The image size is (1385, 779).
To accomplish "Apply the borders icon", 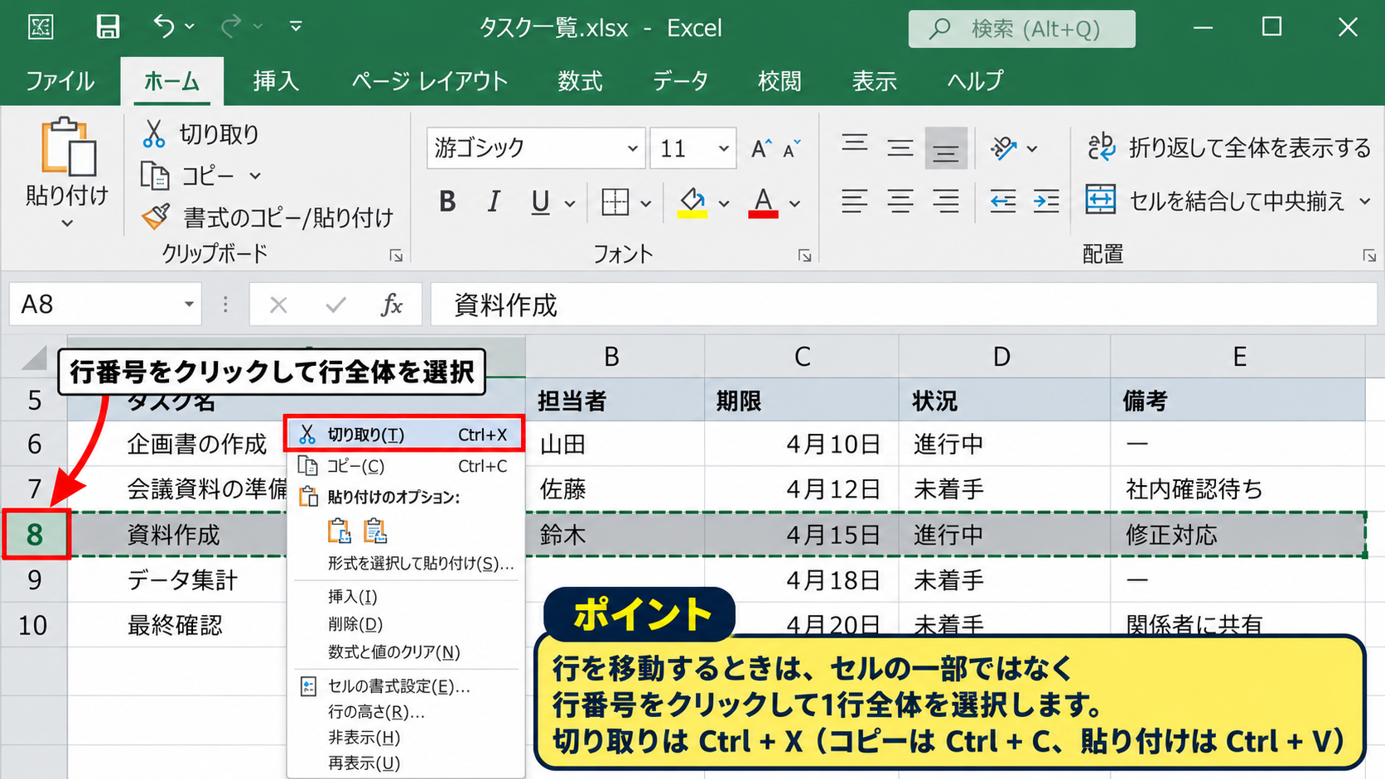I will [x=615, y=202].
